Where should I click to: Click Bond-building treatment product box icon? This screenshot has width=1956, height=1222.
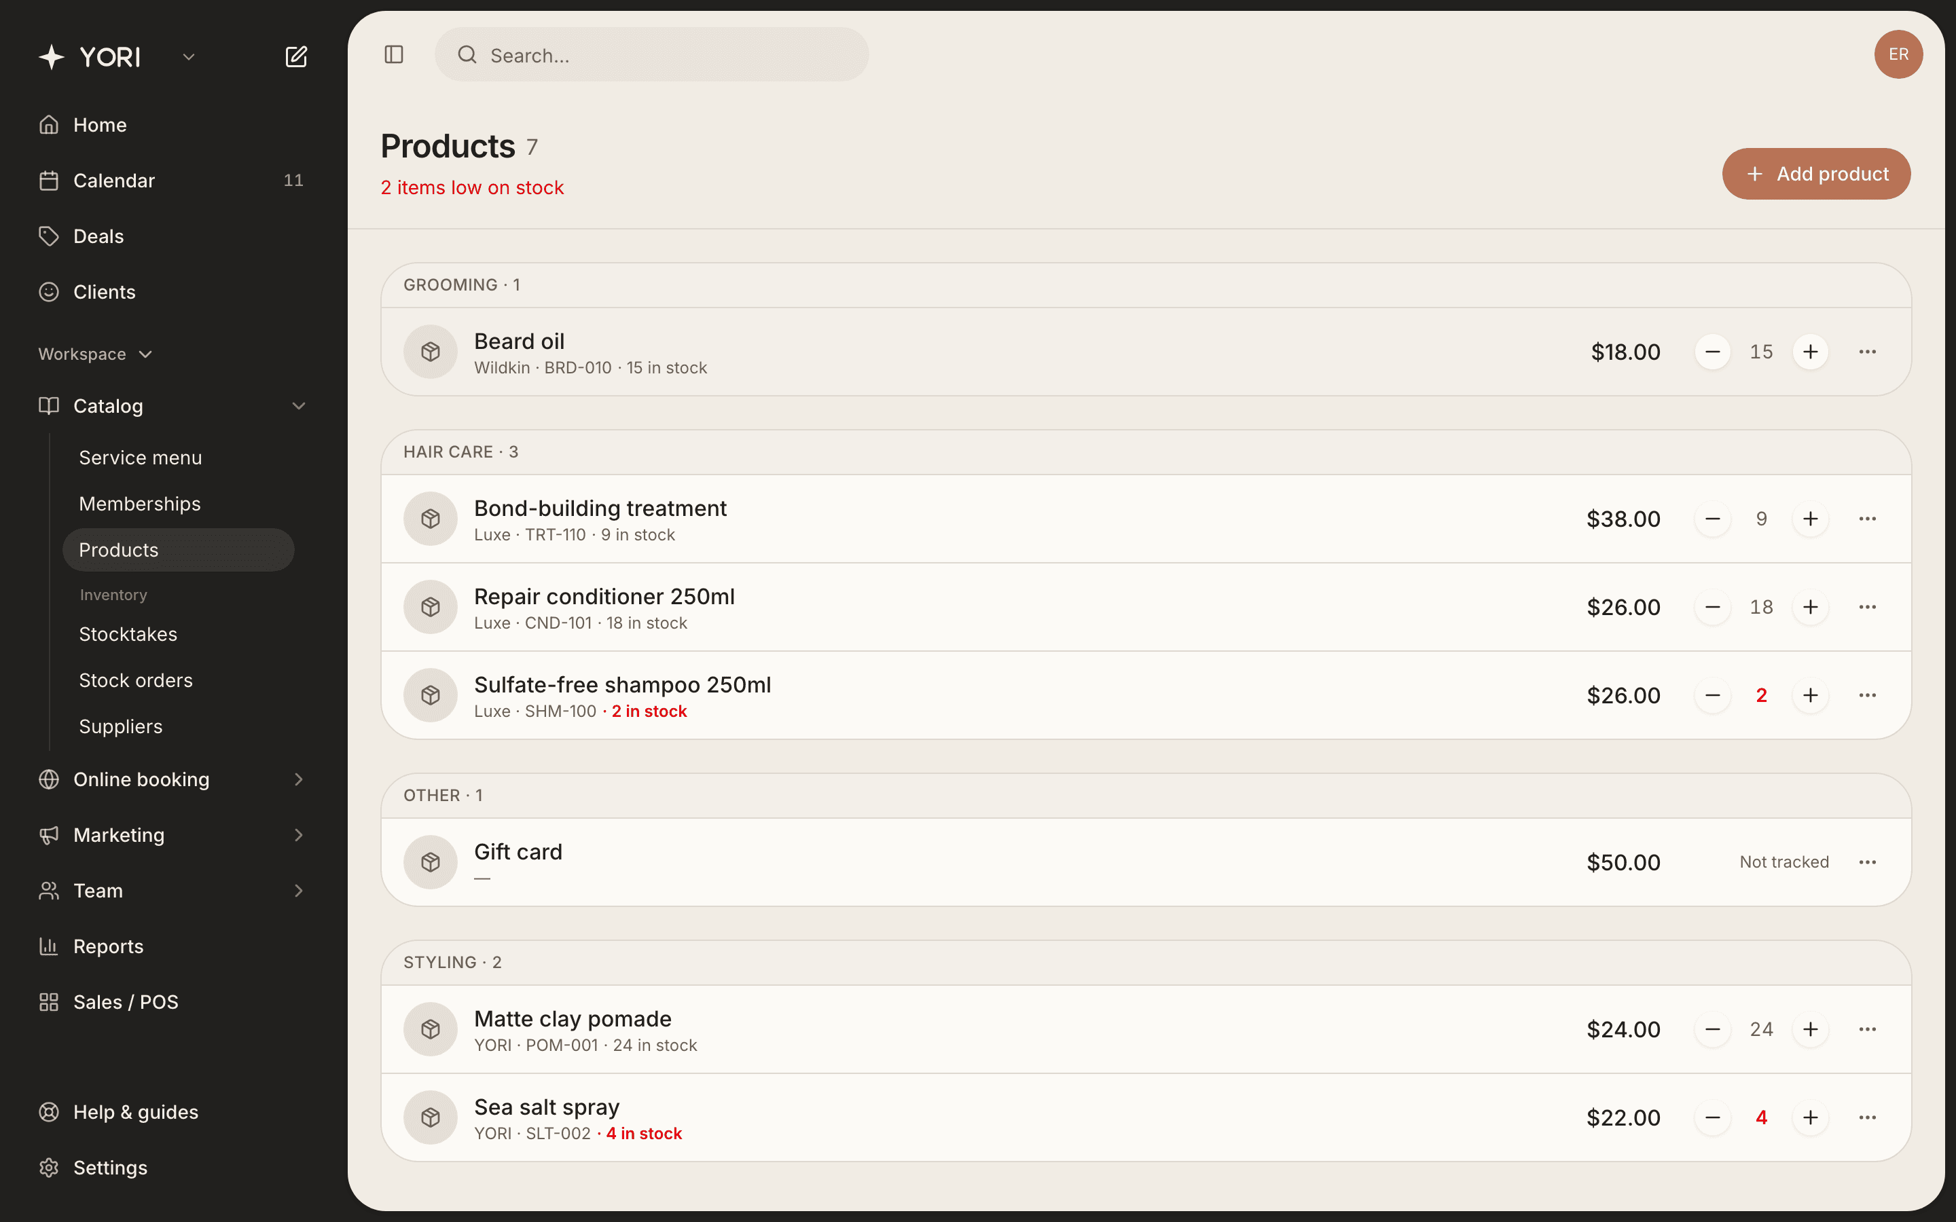click(x=431, y=519)
